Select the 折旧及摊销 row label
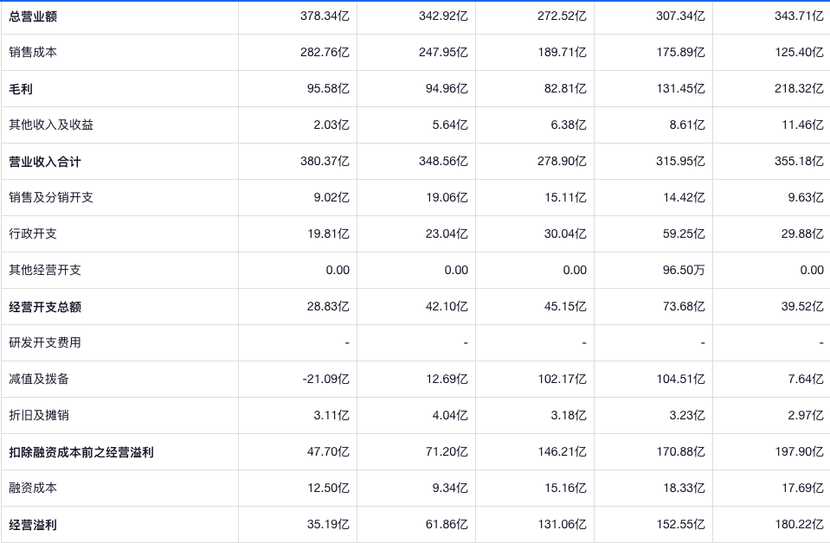 click(39, 416)
